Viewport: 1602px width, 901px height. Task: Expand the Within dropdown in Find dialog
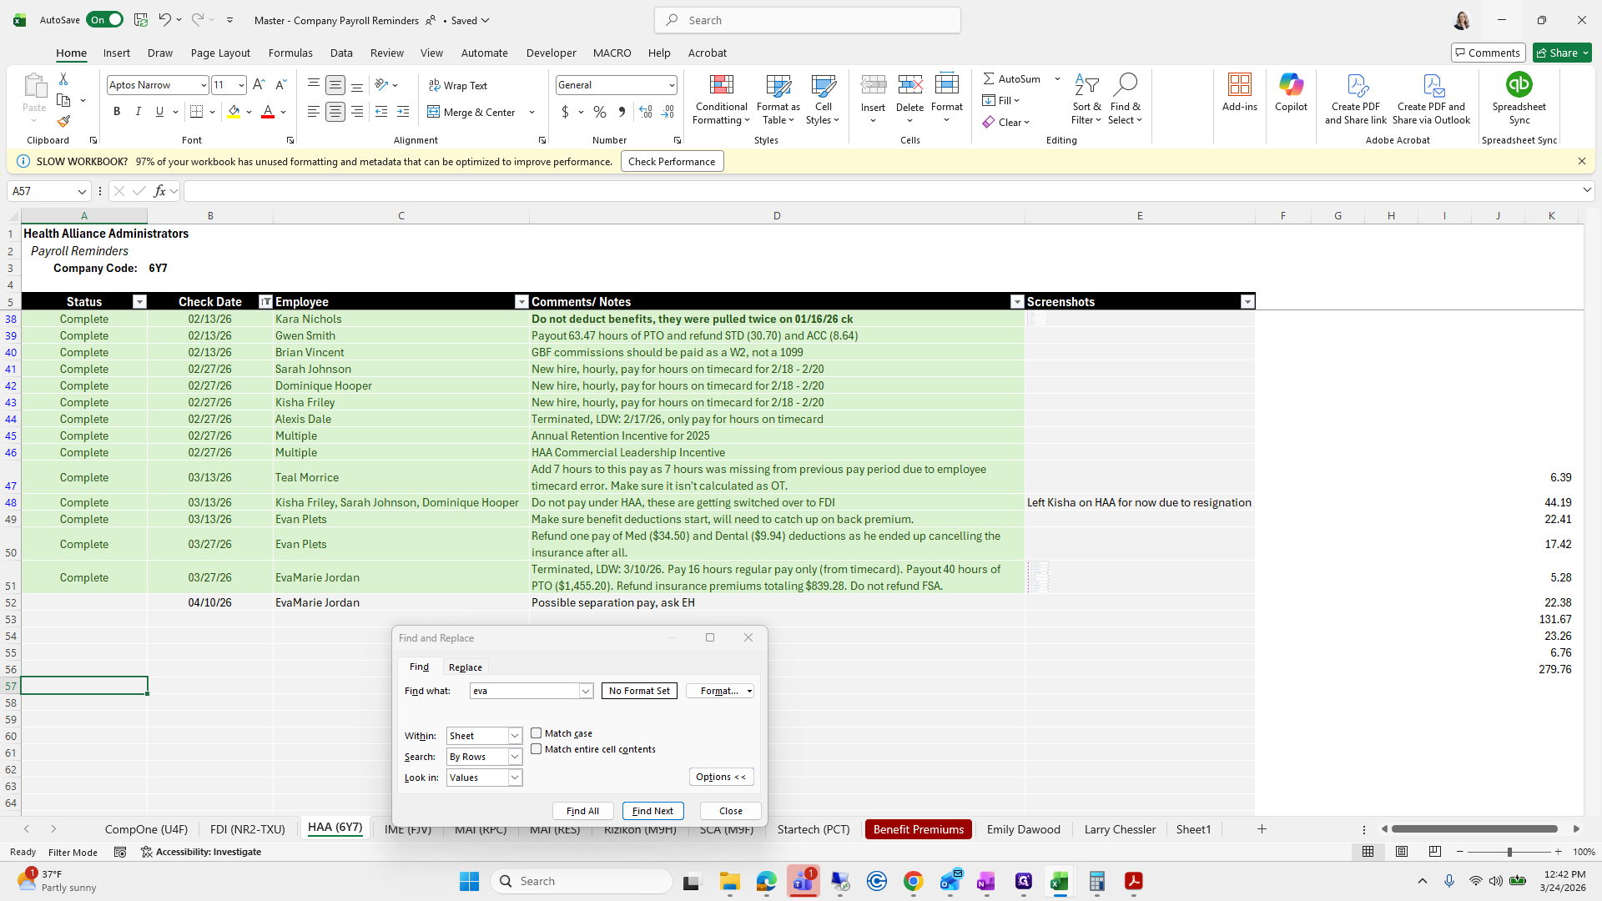point(515,736)
